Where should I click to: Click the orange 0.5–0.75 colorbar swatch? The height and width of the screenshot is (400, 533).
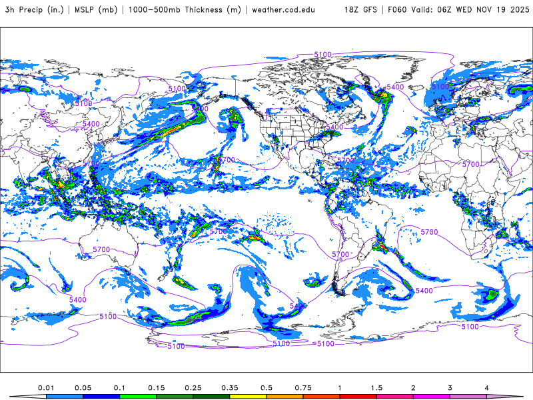click(x=285, y=397)
